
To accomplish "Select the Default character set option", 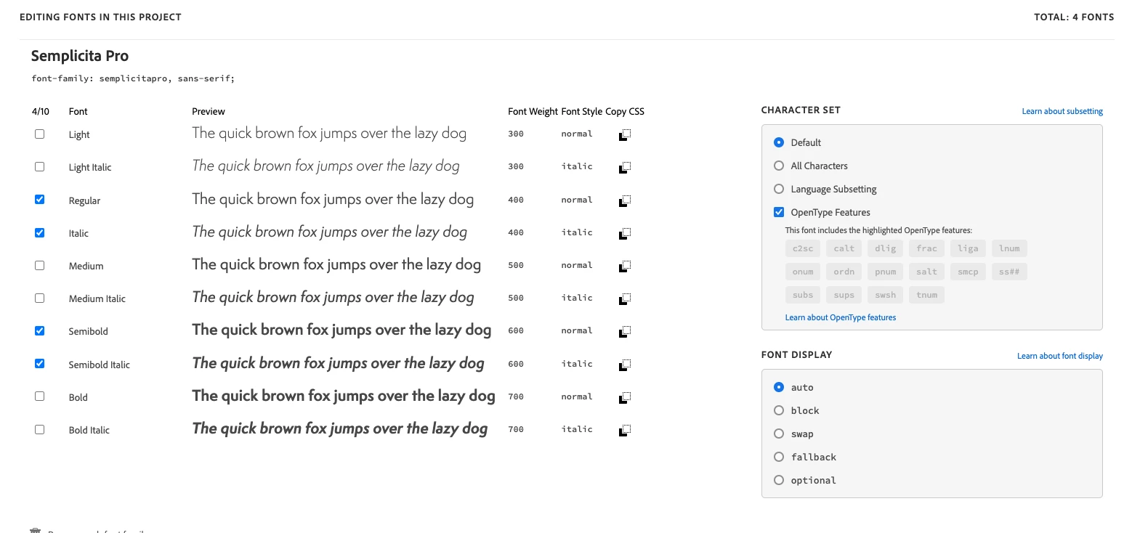I will click(x=779, y=142).
